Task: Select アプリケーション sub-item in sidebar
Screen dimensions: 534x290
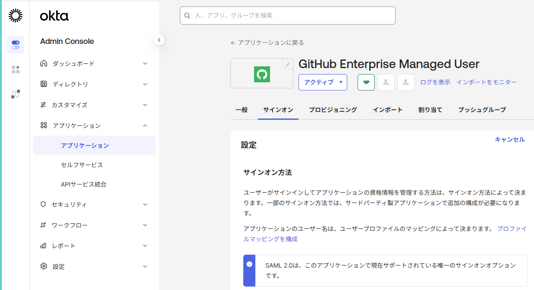Action: 94,146
